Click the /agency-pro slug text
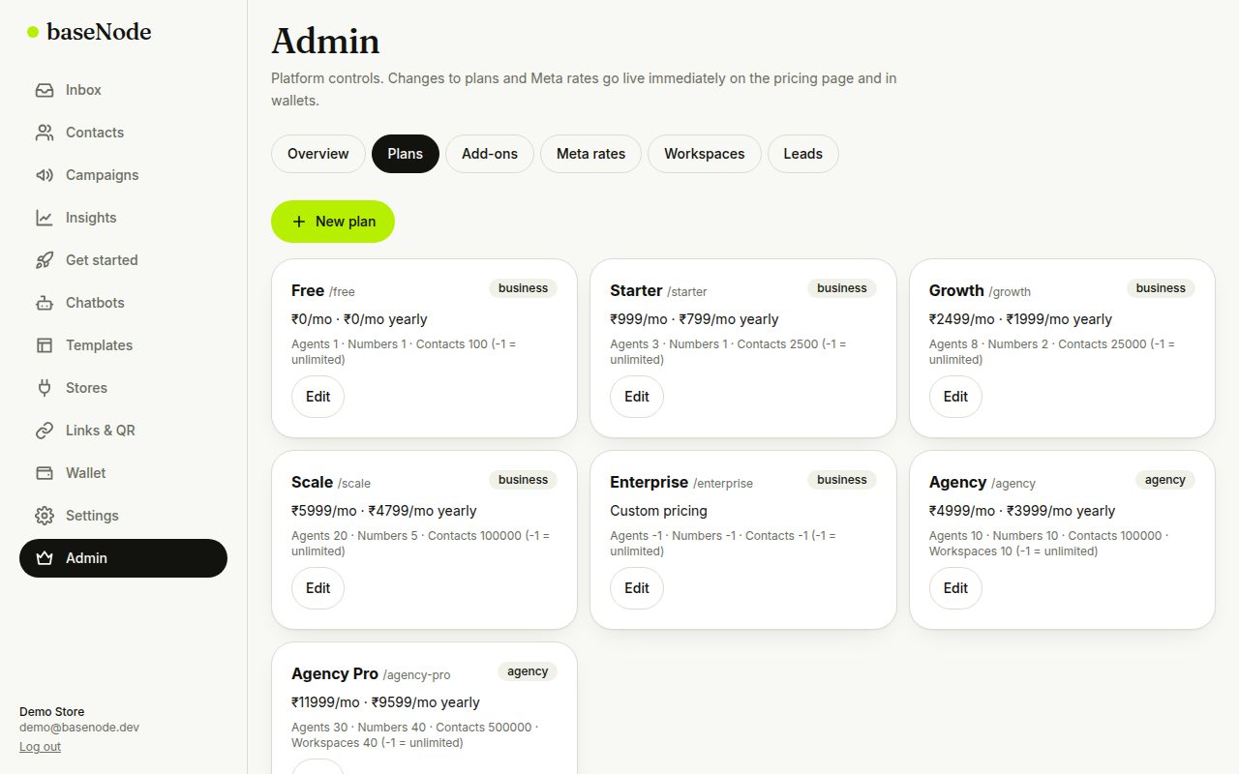Image resolution: width=1239 pixels, height=774 pixels. [416, 675]
